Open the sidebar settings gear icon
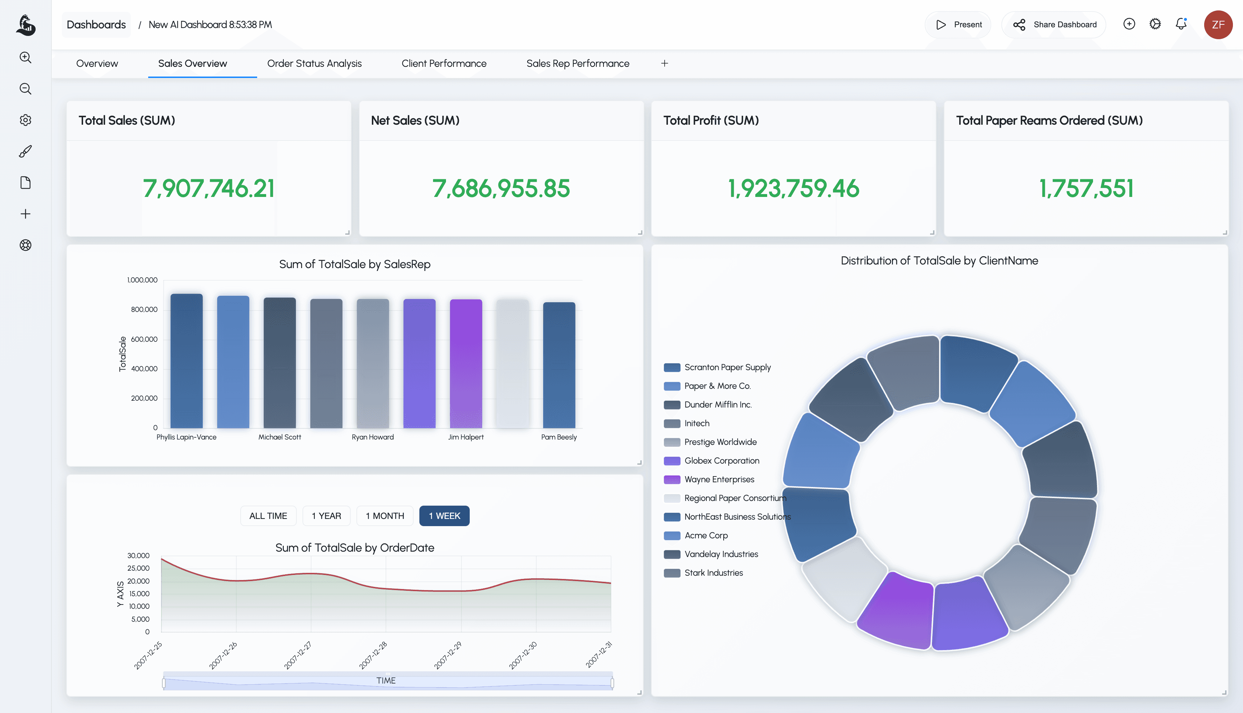 click(26, 120)
